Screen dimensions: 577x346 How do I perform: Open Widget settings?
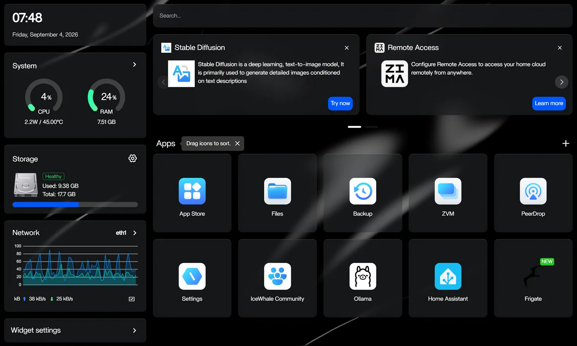pos(75,330)
